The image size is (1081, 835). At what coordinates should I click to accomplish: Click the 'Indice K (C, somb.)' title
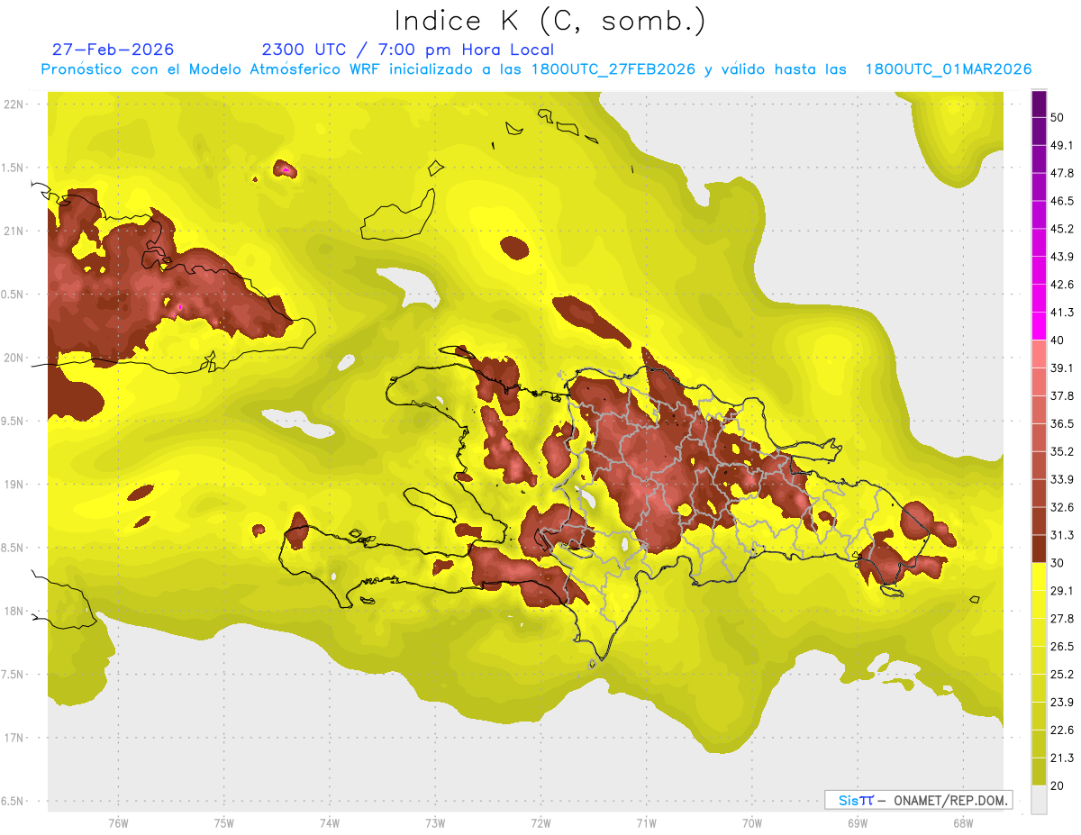tap(550, 21)
